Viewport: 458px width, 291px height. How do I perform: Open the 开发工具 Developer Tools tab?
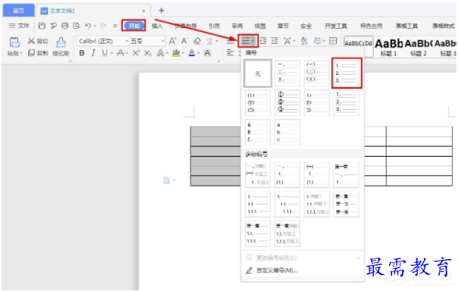[x=336, y=26]
